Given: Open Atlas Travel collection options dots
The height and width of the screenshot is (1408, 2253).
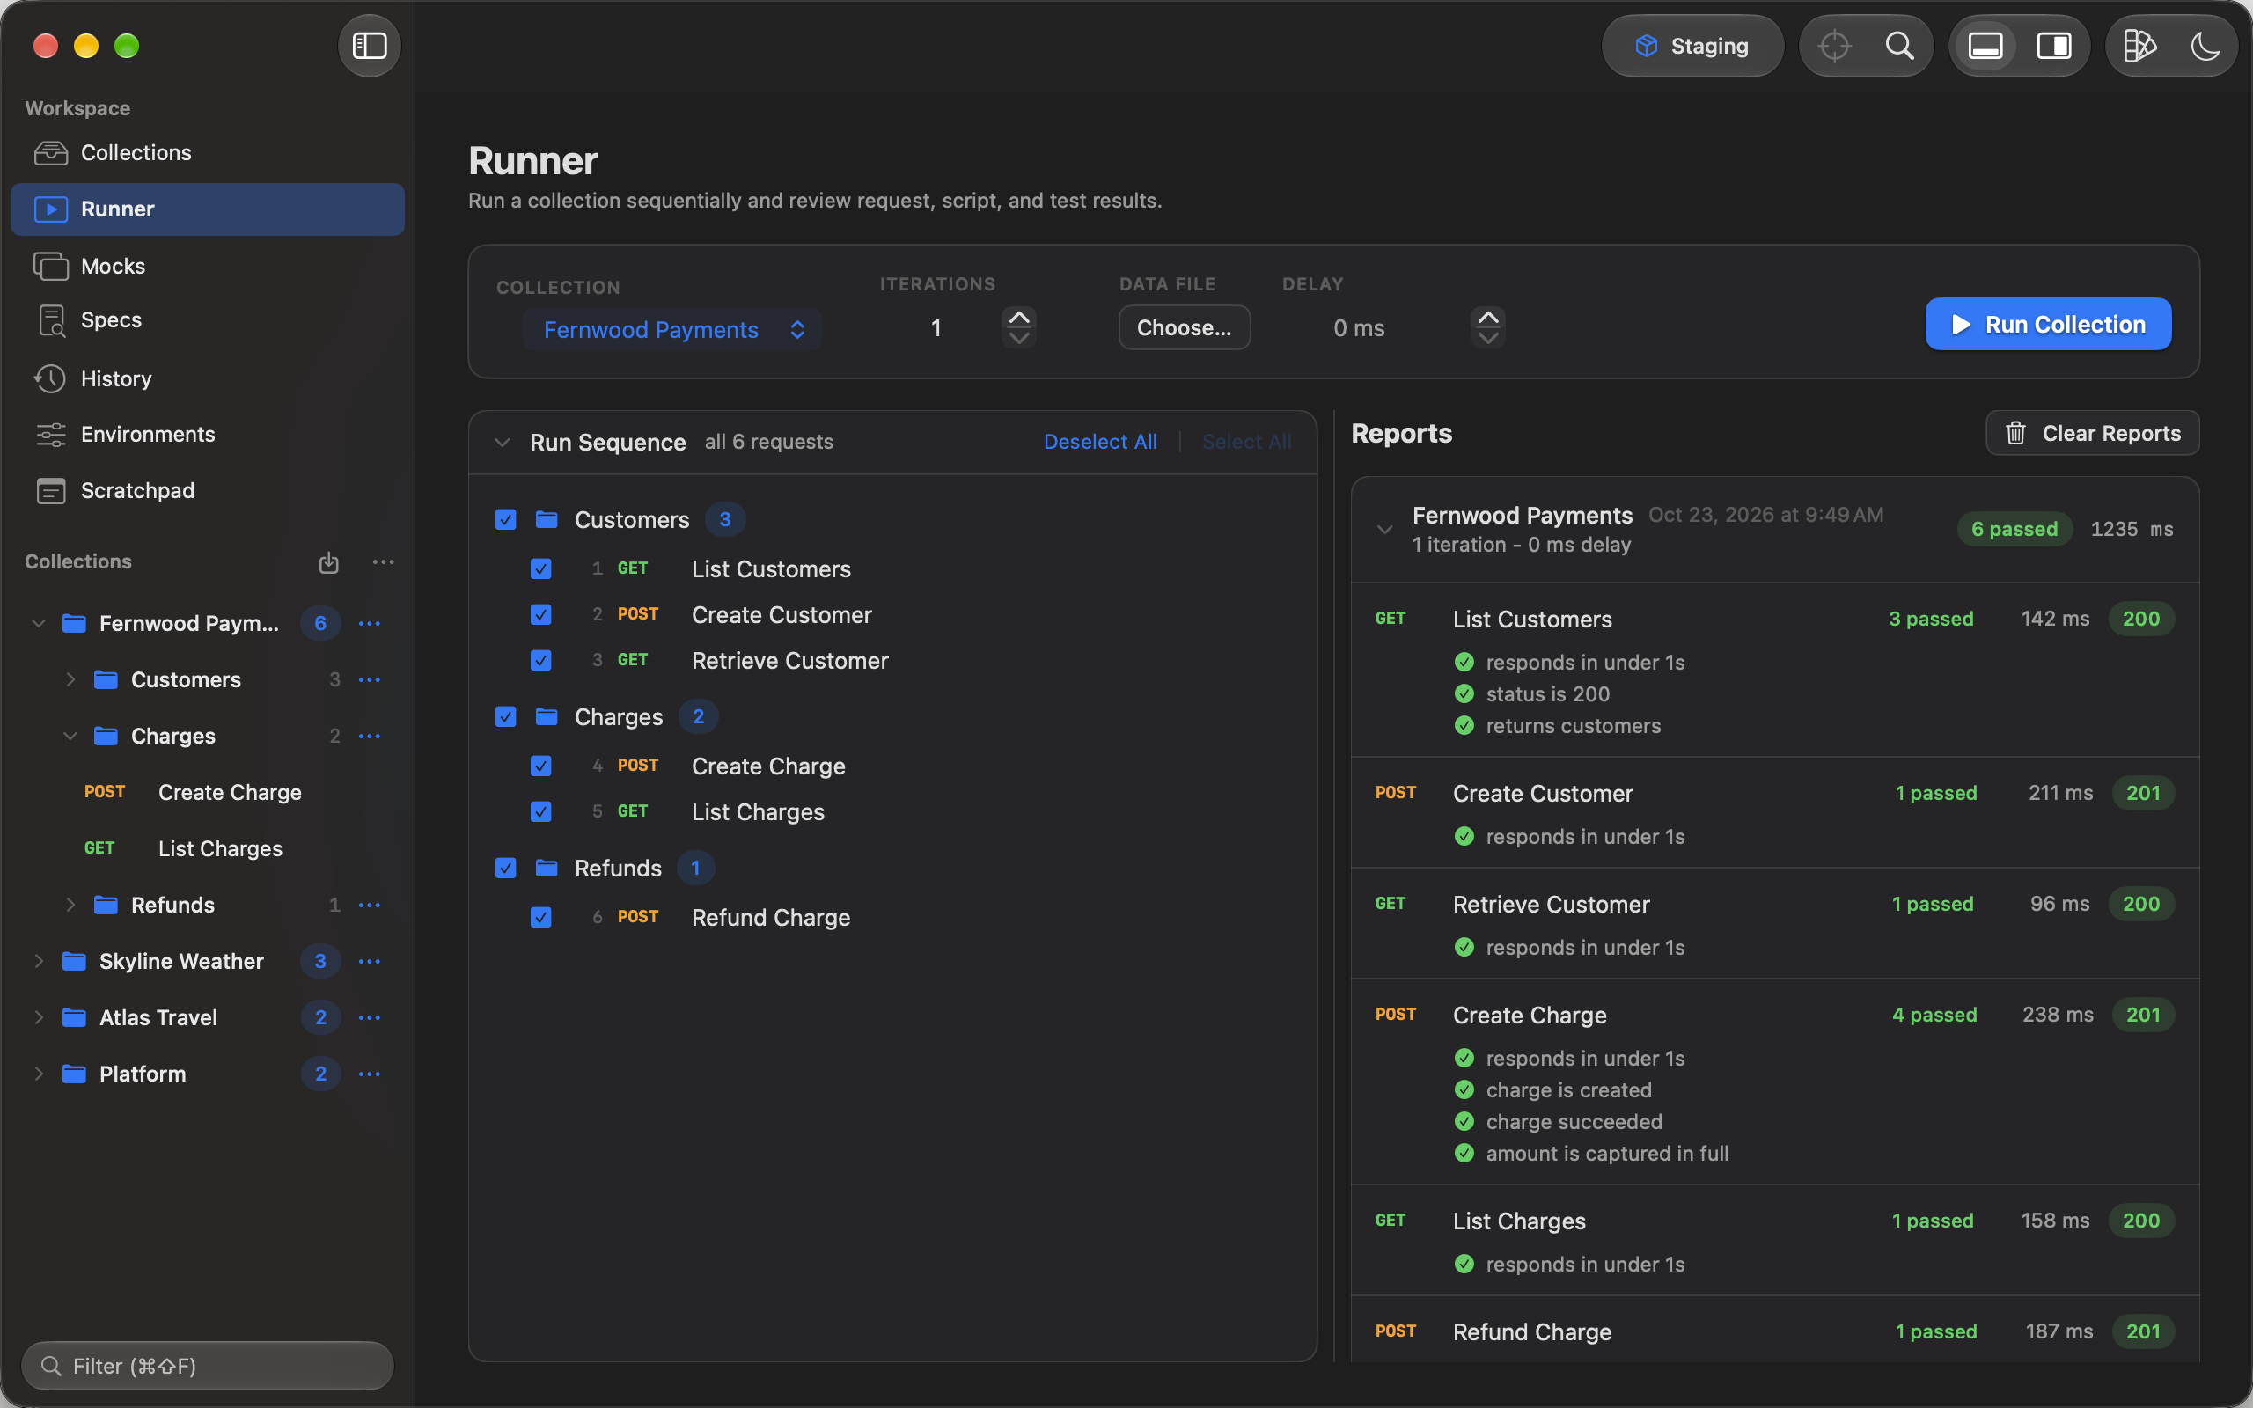Looking at the screenshot, I should pyautogui.click(x=370, y=1018).
